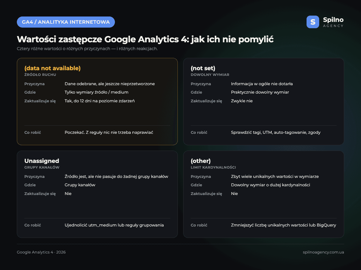Viewport: 361px width, 270px height.
Task: Click 'Zbyt wiele unikalnych wartości w wymiarze'
Action: click(x=275, y=177)
